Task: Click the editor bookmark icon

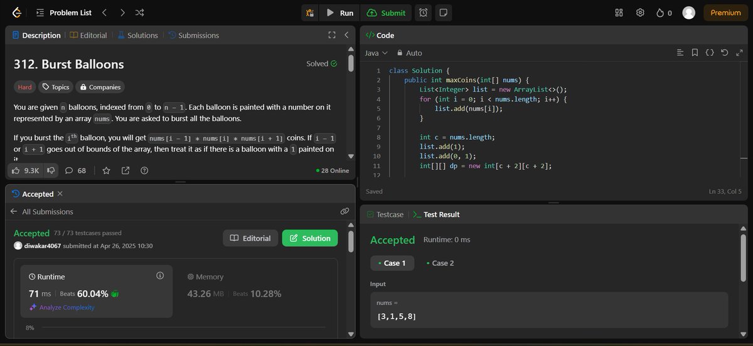Action: (x=695, y=53)
